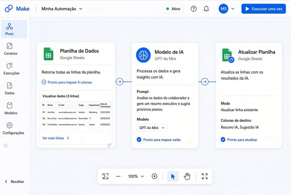Image resolution: width=291 pixels, height=195 pixels.
Task: Open Configurações in the sidebar
Action: click(13, 129)
